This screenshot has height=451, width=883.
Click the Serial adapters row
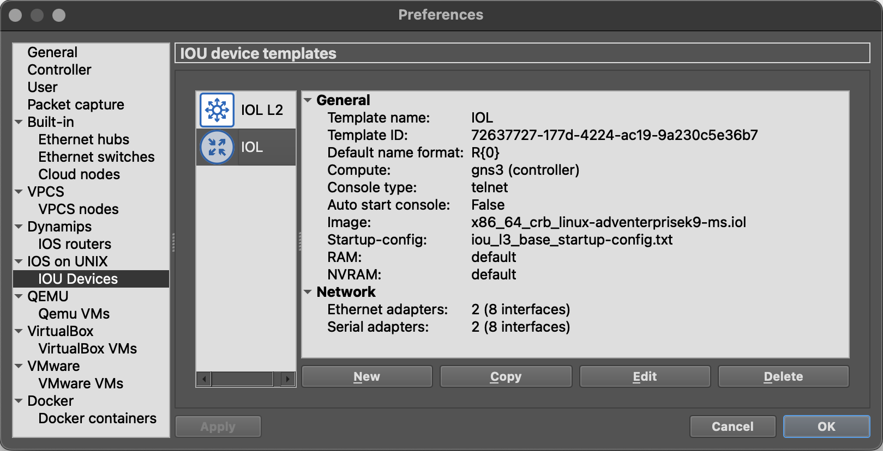tap(575, 327)
